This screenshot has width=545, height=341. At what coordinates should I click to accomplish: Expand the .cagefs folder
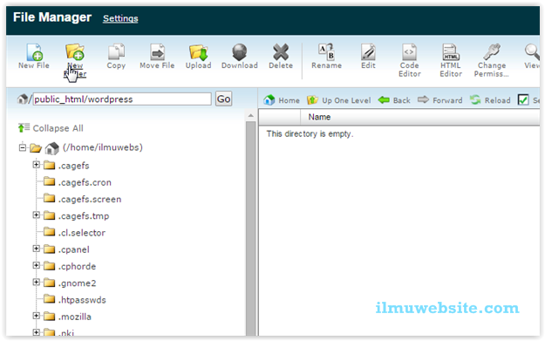pos(36,165)
